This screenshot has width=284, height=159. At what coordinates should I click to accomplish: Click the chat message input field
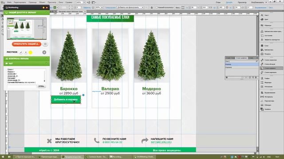[x=22, y=87]
